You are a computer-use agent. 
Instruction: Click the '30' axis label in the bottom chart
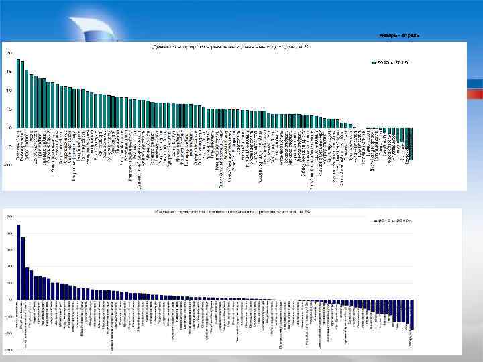(x=9, y=250)
